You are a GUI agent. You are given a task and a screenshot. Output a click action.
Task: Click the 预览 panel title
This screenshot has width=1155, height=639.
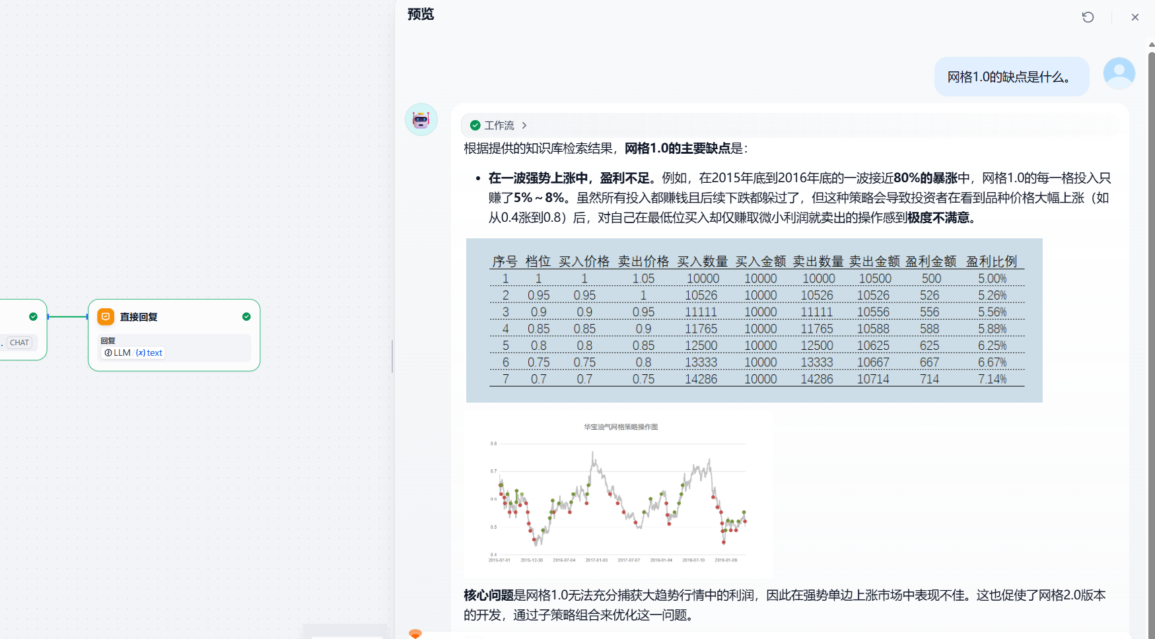tap(420, 14)
